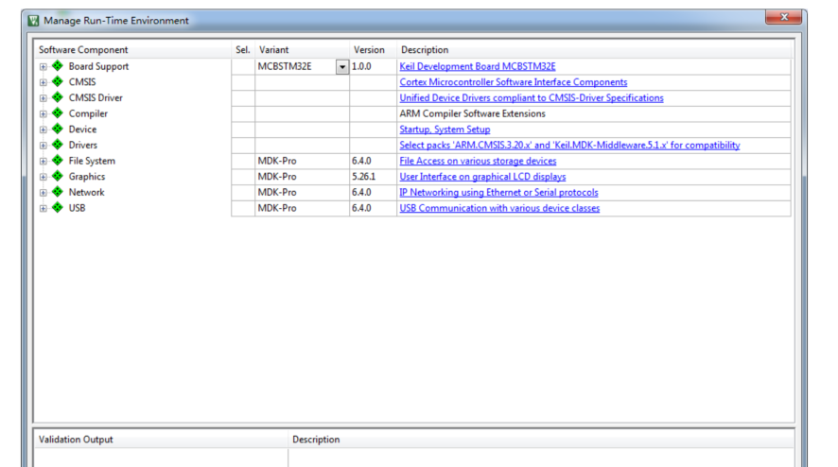Viewport: 838px width, 467px height.
Task: Expand the Graphics tree node
Action: click(43, 177)
